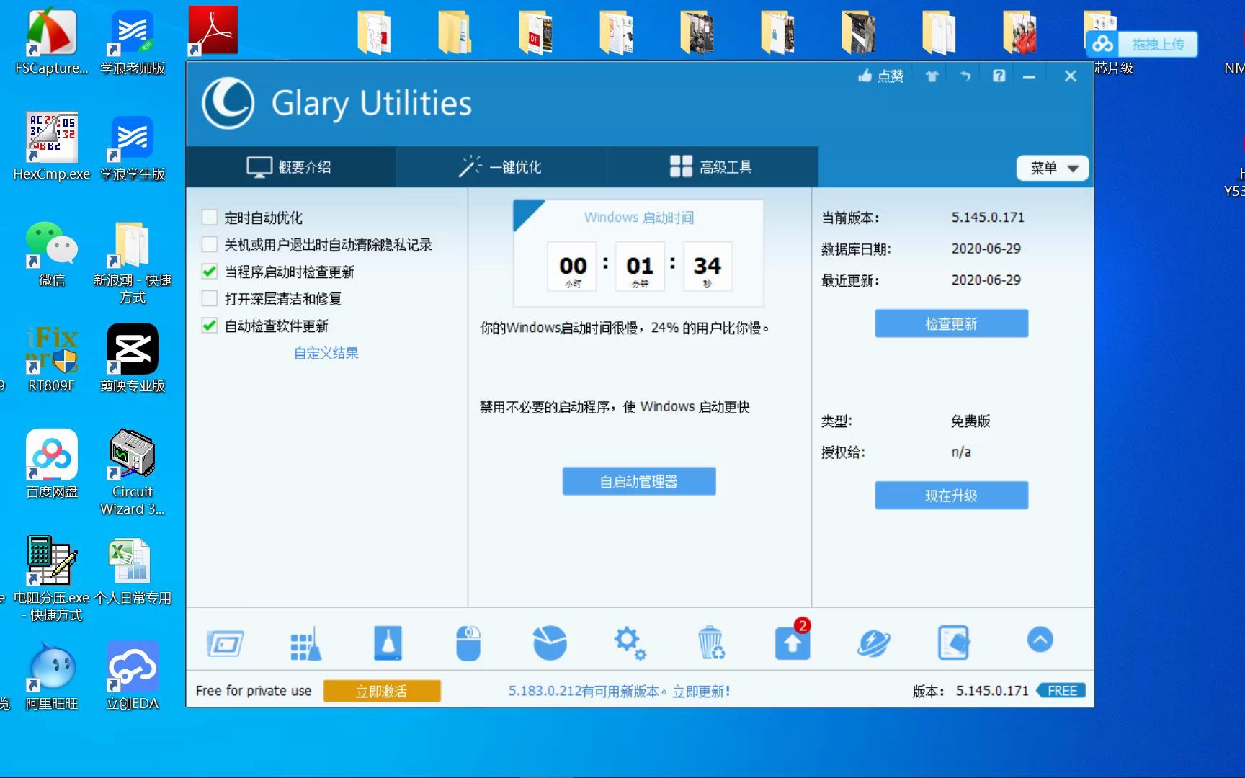Open the browser assistant planet icon

pos(873,643)
